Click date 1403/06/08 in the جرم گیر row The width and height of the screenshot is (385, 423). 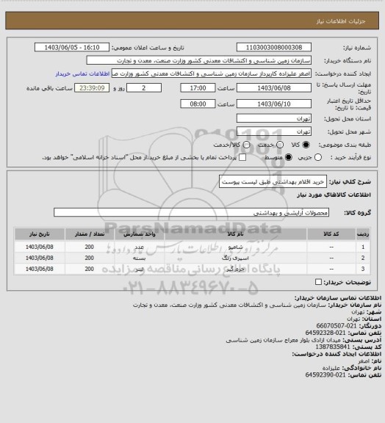[x=40, y=269]
